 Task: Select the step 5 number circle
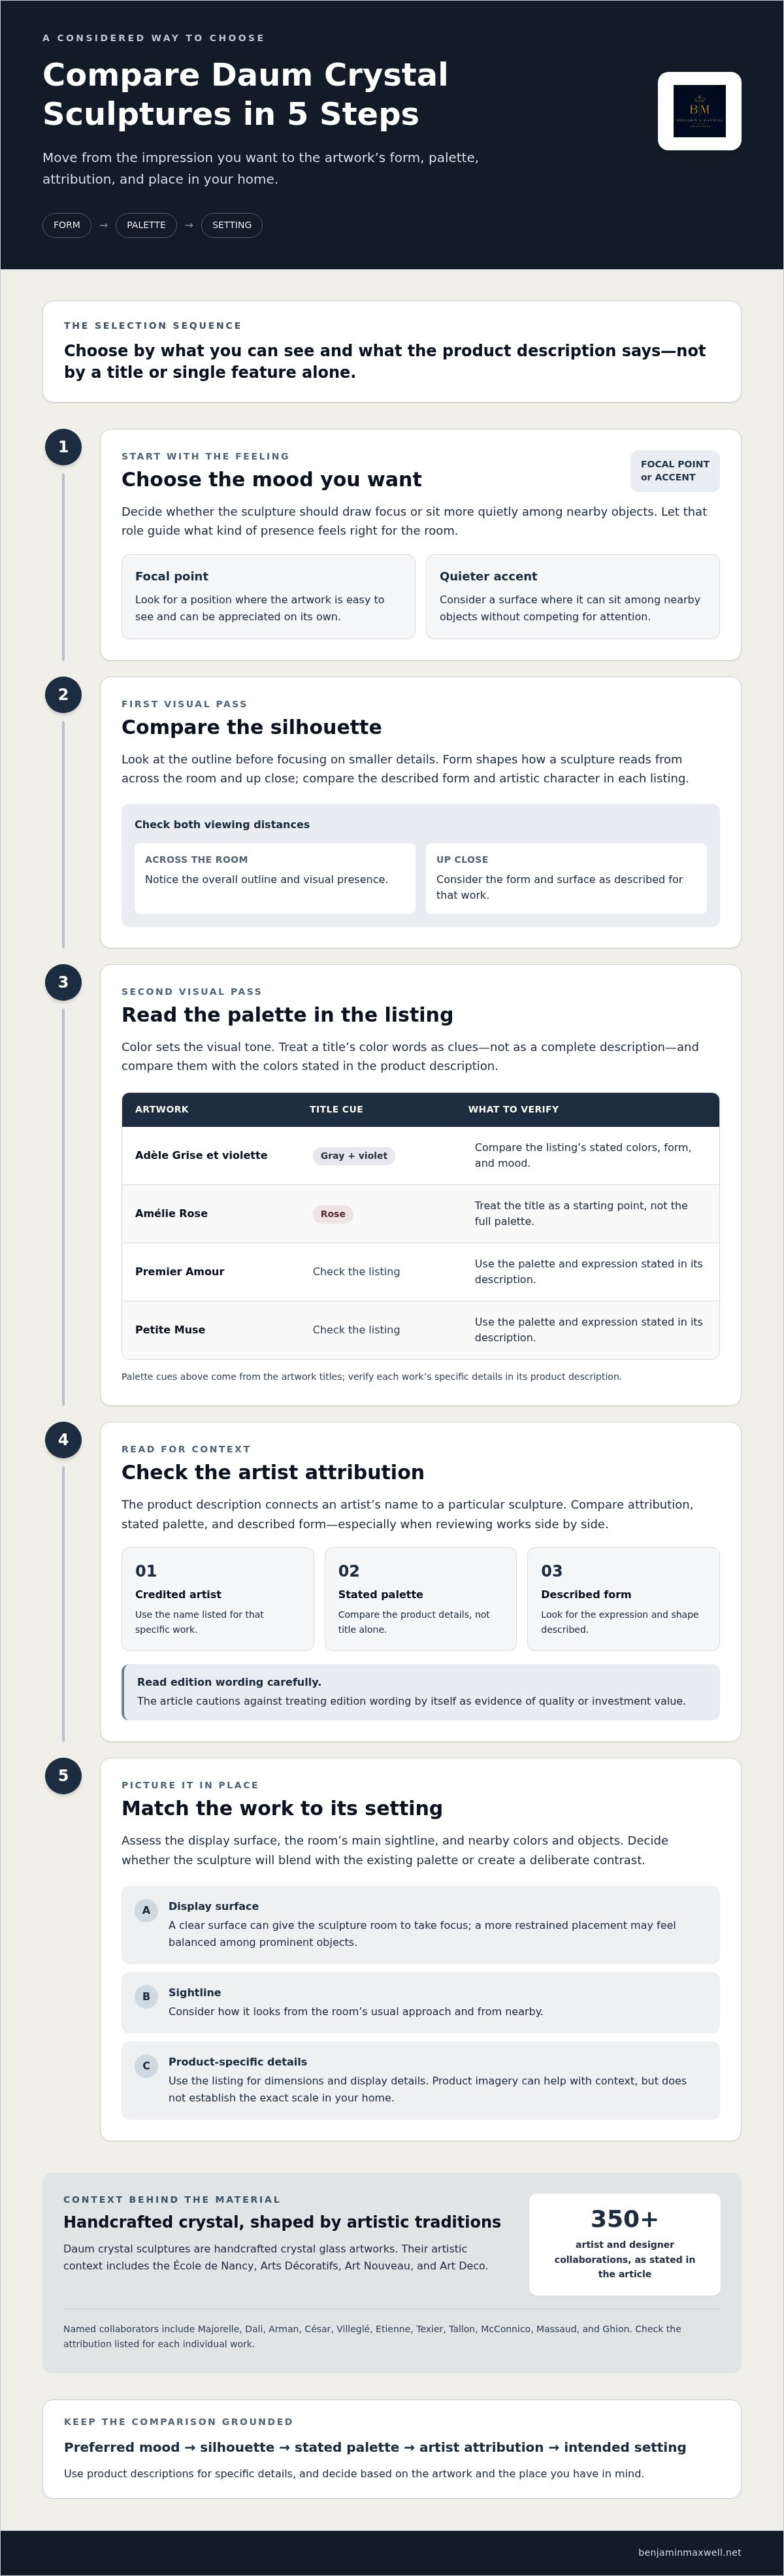point(63,1776)
